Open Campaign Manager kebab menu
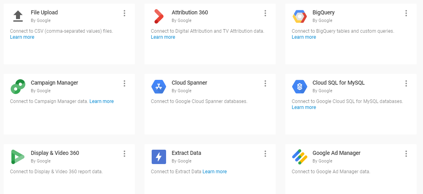This screenshot has height=194, width=423. click(x=124, y=83)
